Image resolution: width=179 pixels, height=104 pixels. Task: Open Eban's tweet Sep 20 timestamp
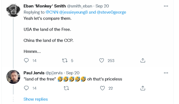(101, 6)
